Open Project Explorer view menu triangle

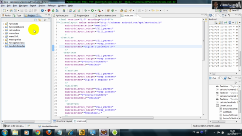pyautogui.click(x=49, y=20)
